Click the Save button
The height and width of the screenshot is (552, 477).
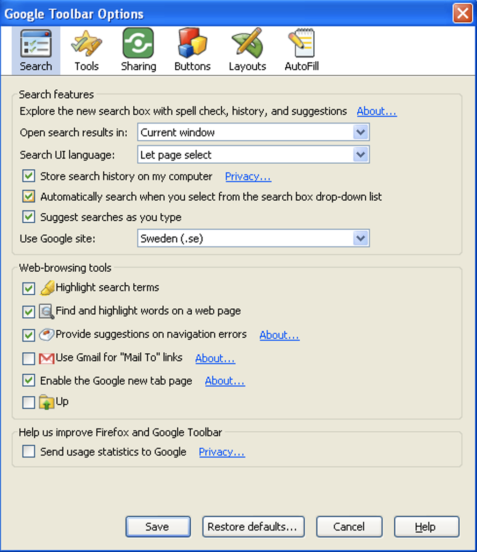point(158,527)
